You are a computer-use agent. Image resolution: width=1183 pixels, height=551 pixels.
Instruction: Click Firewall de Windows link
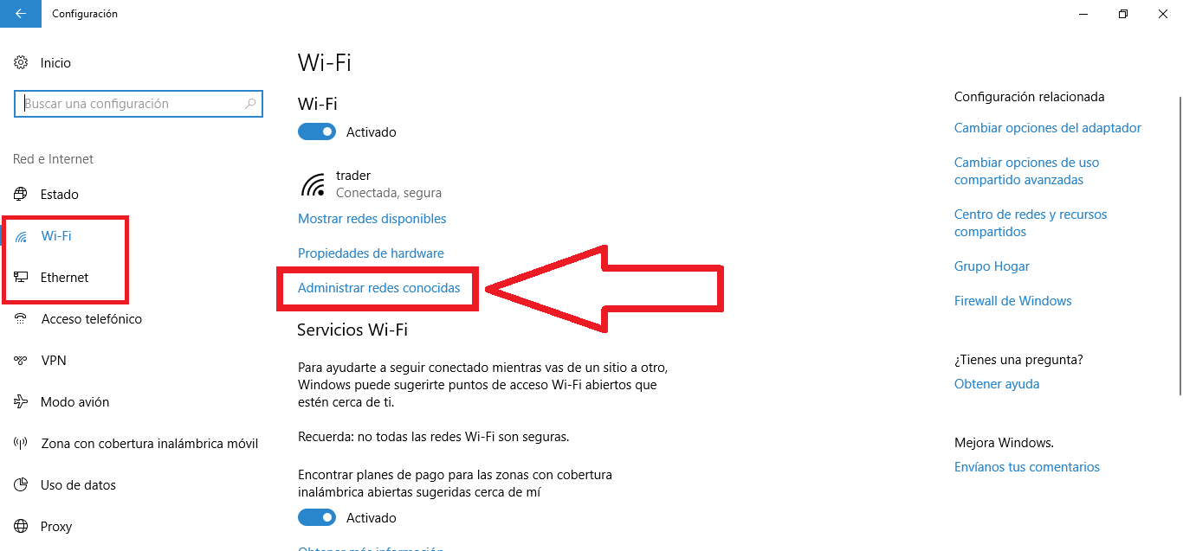(1013, 301)
